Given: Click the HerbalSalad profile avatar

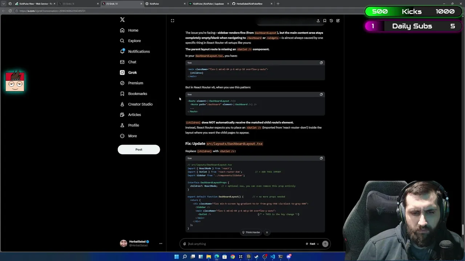Looking at the screenshot, I should pyautogui.click(x=124, y=243).
